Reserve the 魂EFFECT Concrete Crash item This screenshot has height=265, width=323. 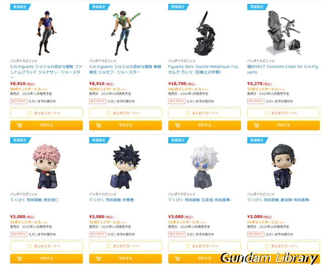pos(284,125)
